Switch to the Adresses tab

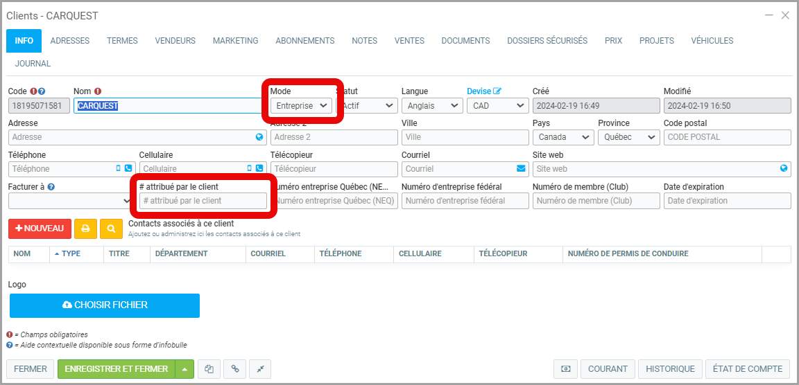[x=70, y=41]
